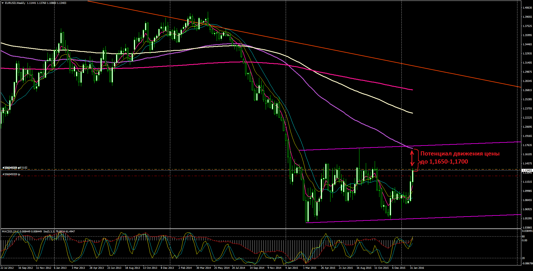This screenshot has height=271, width=533.
Task: Click the 31 Jan 2016 date label
Action: point(417,268)
